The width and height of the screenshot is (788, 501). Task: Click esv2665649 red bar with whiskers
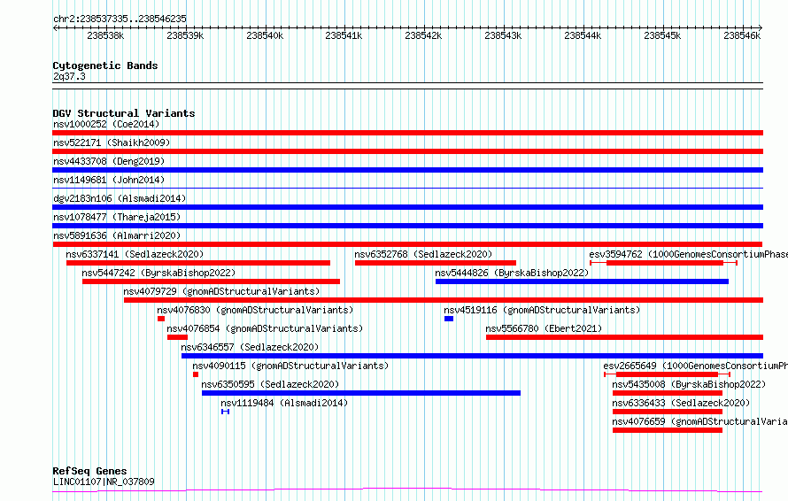click(x=667, y=374)
